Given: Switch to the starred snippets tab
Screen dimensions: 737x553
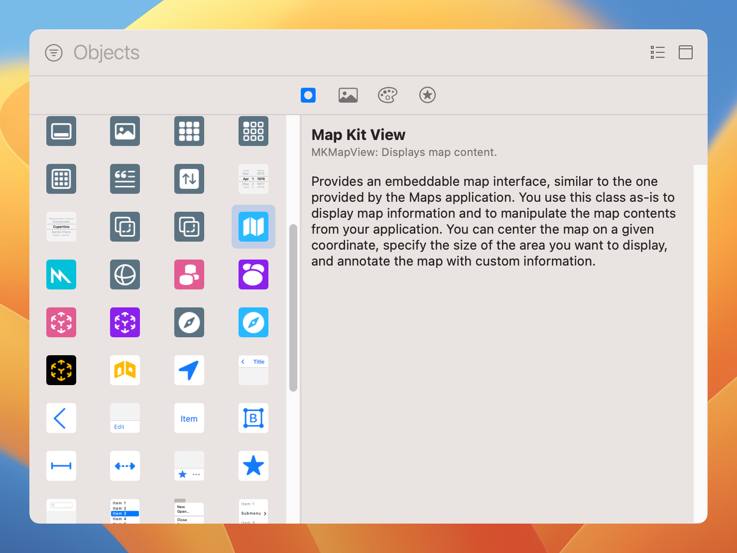Looking at the screenshot, I should (x=427, y=95).
